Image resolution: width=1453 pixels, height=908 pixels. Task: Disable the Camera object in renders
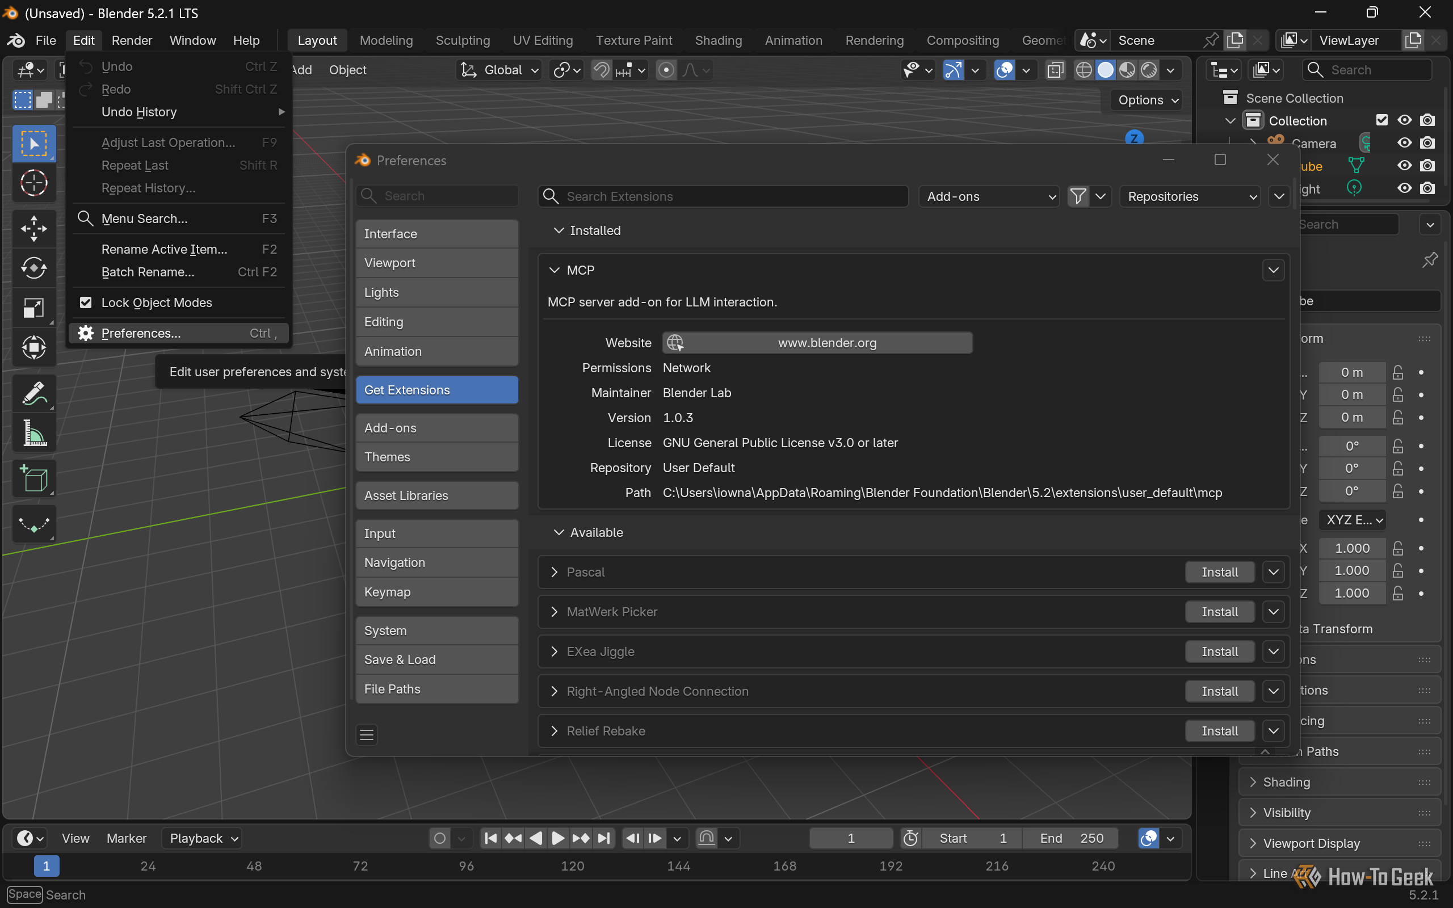[1428, 143]
